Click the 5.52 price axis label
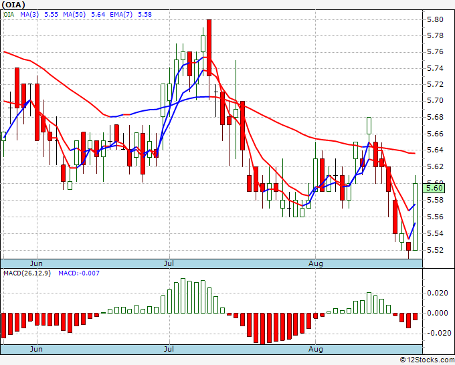Viewport: 455px width, 365px height. click(435, 250)
